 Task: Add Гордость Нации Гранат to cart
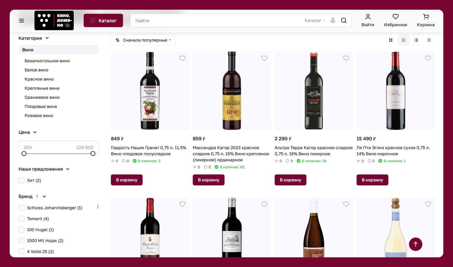[x=127, y=180]
